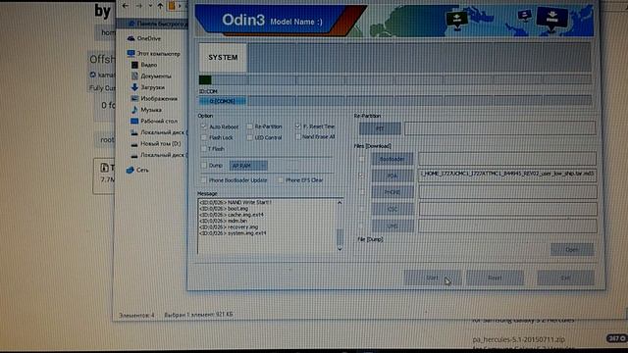628x353 pixels.
Task: Click the PIT file path field
Action: pos(499,128)
